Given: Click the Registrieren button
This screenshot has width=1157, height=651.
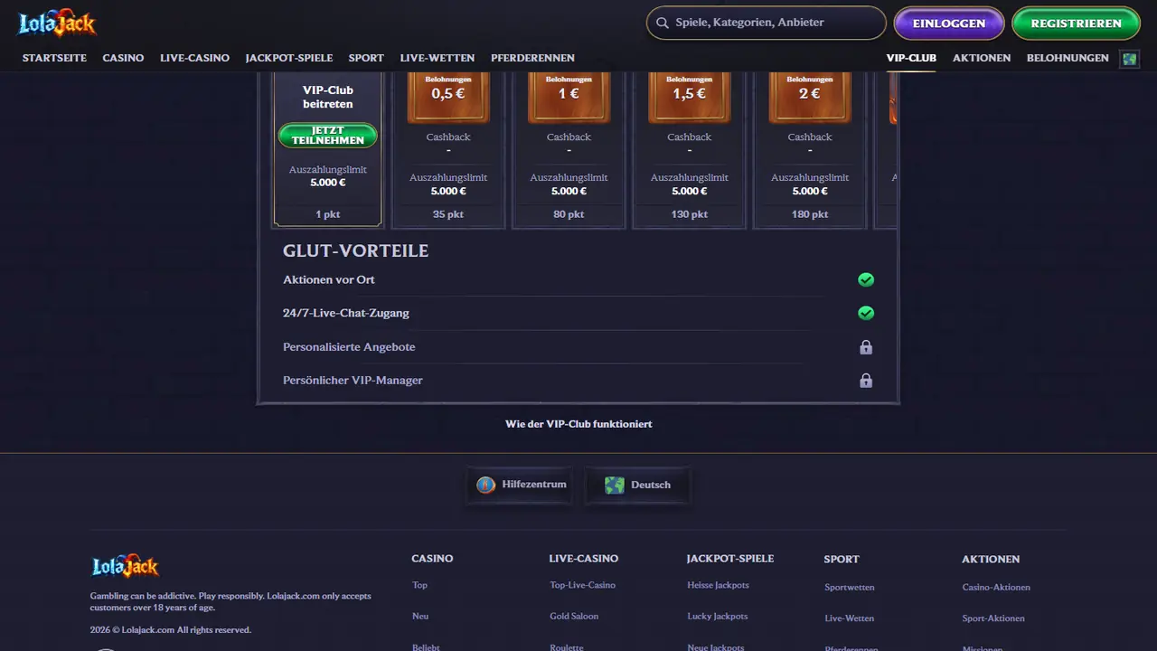Looking at the screenshot, I should tap(1076, 24).
